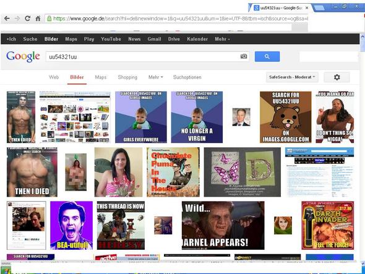This screenshot has width=365, height=274.
Task: Open the woman holding flowers photo
Action: [118, 172]
